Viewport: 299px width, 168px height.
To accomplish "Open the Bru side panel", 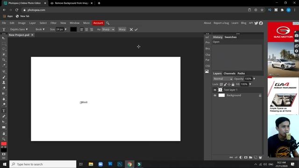I will coord(207,49).
